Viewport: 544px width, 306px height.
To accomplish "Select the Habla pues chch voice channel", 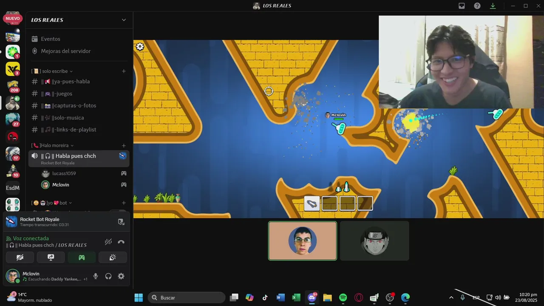I will coord(79,159).
